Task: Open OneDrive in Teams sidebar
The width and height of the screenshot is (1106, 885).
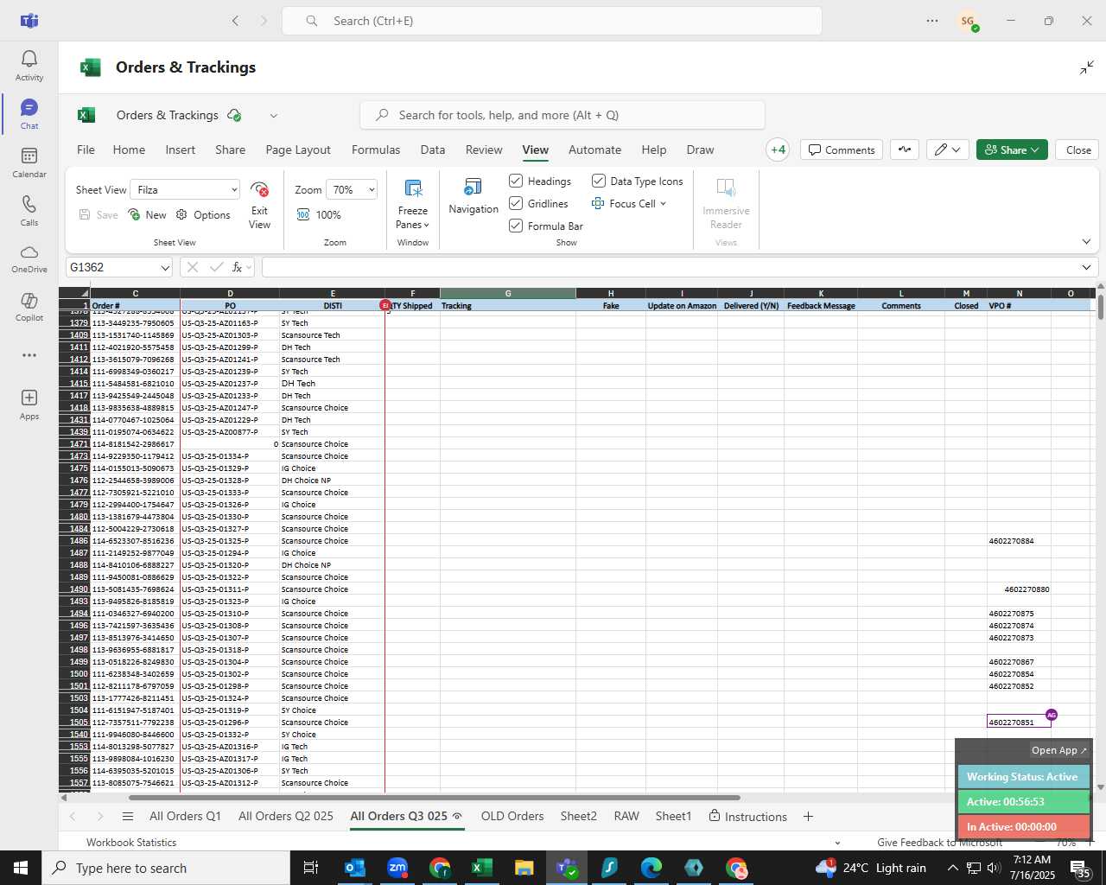Action: 29,258
